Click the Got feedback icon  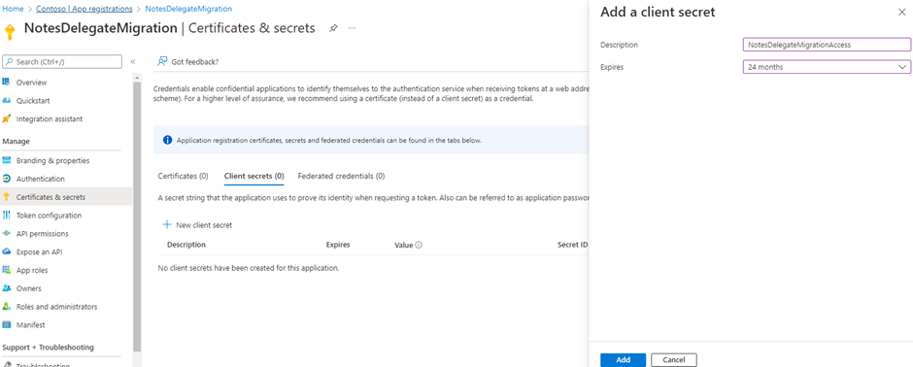click(162, 61)
